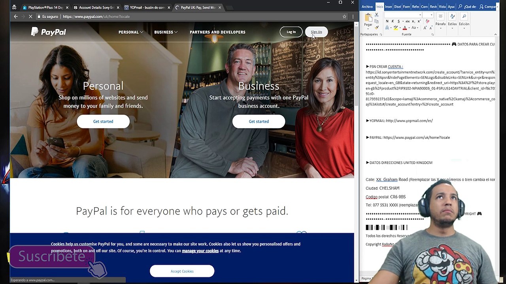Click the Log In button
Viewport: 506px width, 284px height.
click(291, 32)
